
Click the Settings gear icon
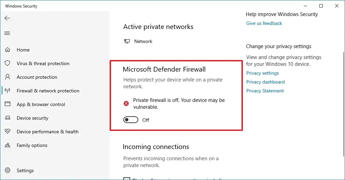pos(8,170)
